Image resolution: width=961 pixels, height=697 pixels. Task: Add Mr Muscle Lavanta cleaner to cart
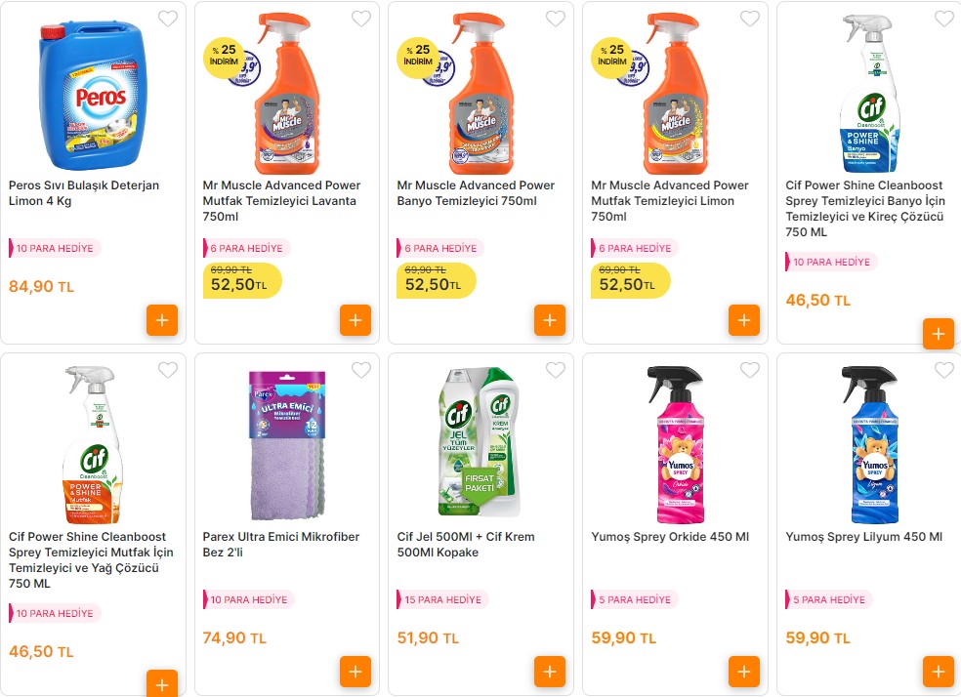point(355,320)
